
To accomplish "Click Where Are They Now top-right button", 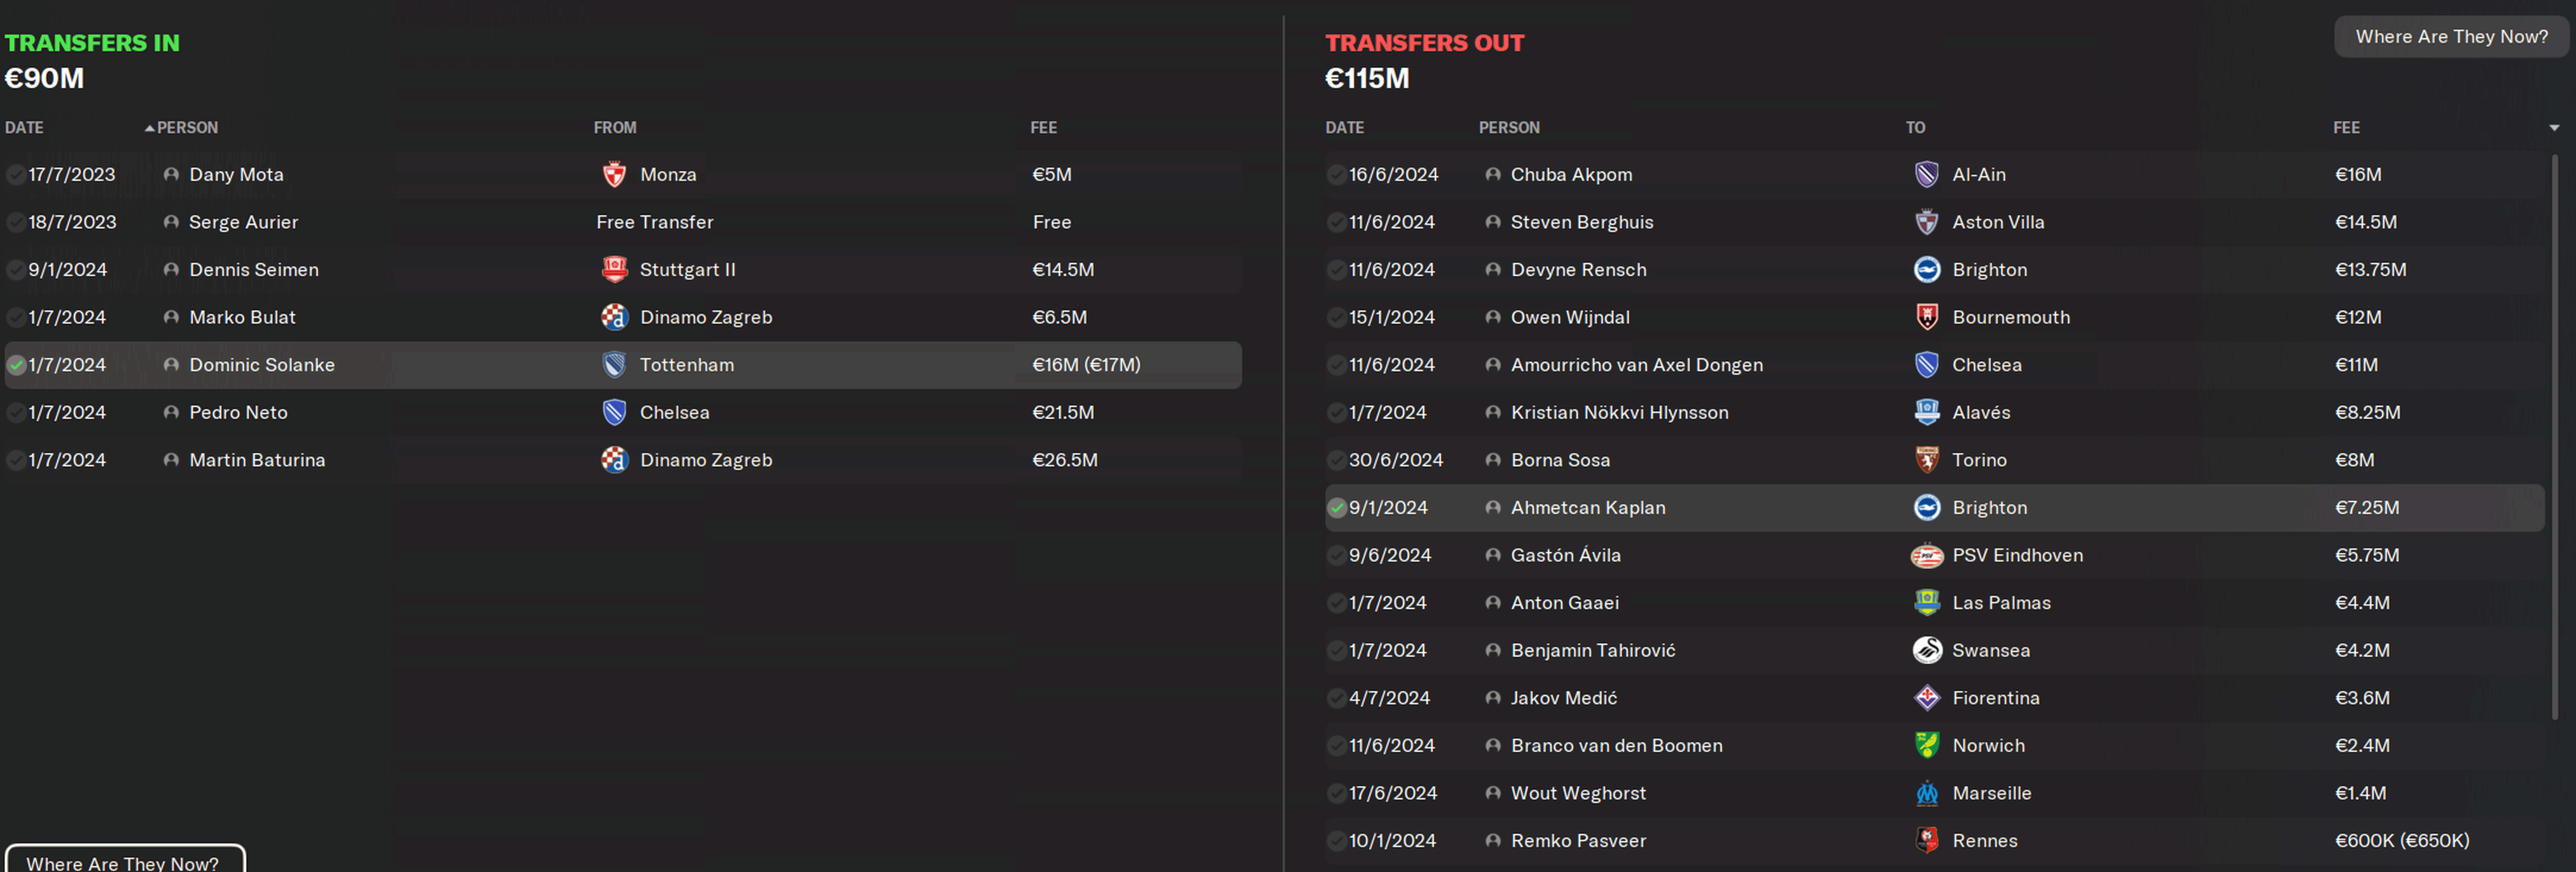I will 2451,37.
